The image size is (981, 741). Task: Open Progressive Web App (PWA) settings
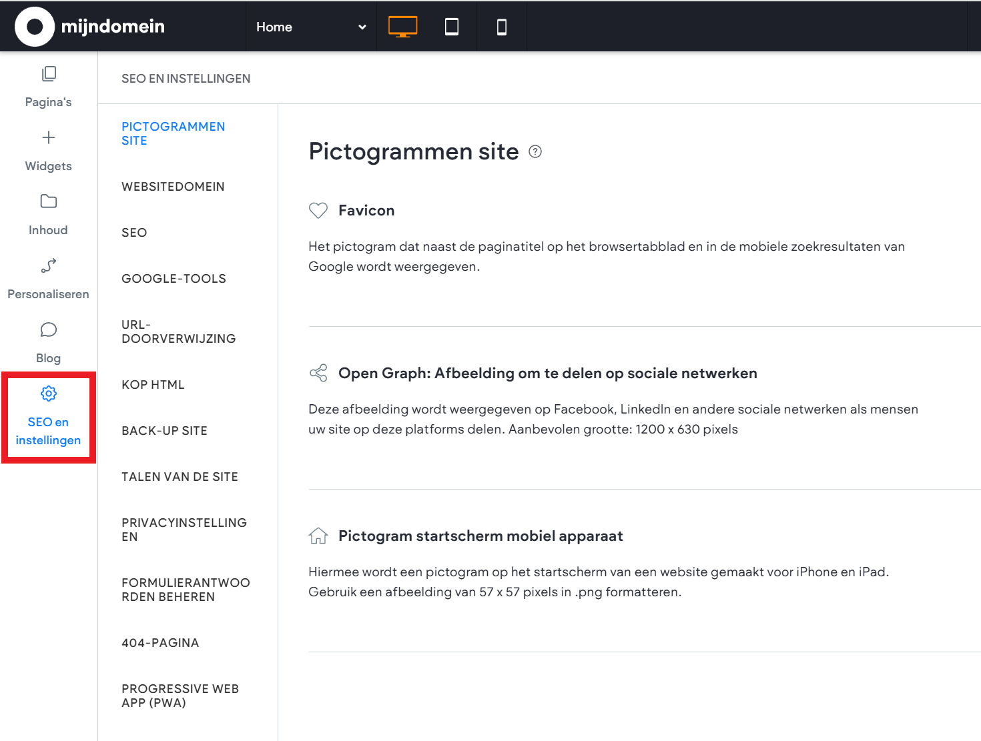[x=180, y=696]
